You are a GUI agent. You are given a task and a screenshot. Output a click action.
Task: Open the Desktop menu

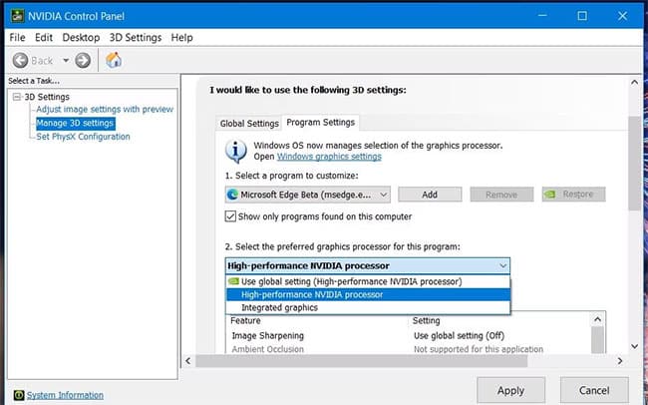coord(81,38)
